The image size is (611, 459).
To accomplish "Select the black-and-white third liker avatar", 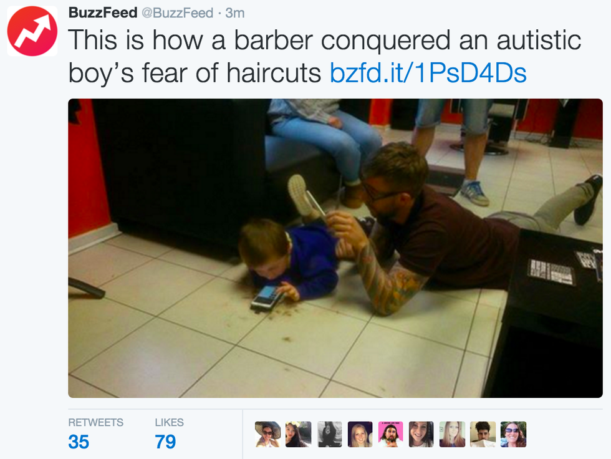I will 329,434.
